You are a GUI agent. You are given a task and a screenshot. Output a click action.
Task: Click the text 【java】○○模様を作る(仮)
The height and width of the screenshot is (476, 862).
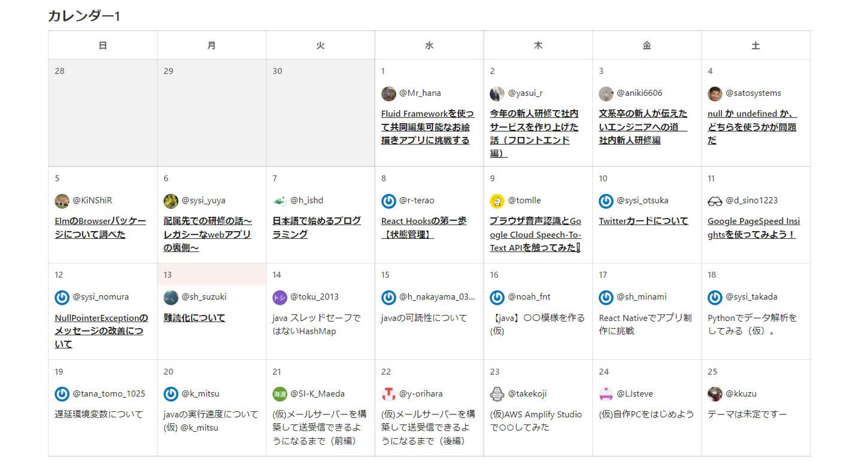click(x=537, y=325)
